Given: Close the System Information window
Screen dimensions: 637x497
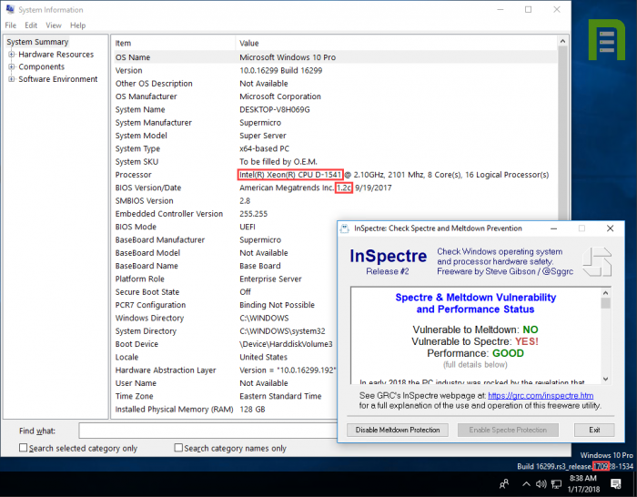Looking at the screenshot, I should click(x=557, y=9).
